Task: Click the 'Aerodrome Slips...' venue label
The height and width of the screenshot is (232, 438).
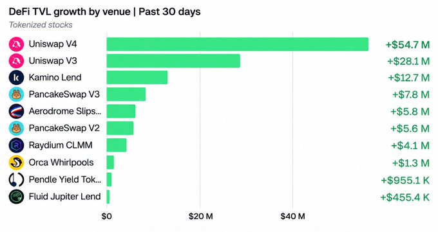Action: point(65,111)
